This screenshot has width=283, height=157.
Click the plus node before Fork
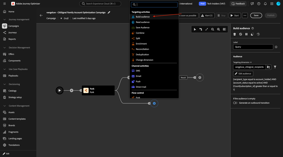coord(71,91)
